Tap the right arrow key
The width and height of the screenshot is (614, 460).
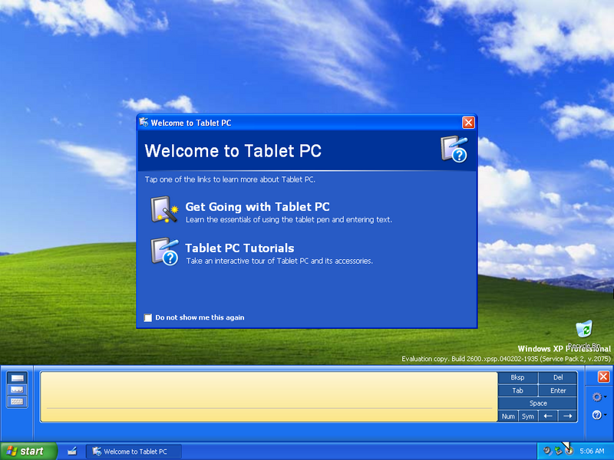click(x=567, y=416)
